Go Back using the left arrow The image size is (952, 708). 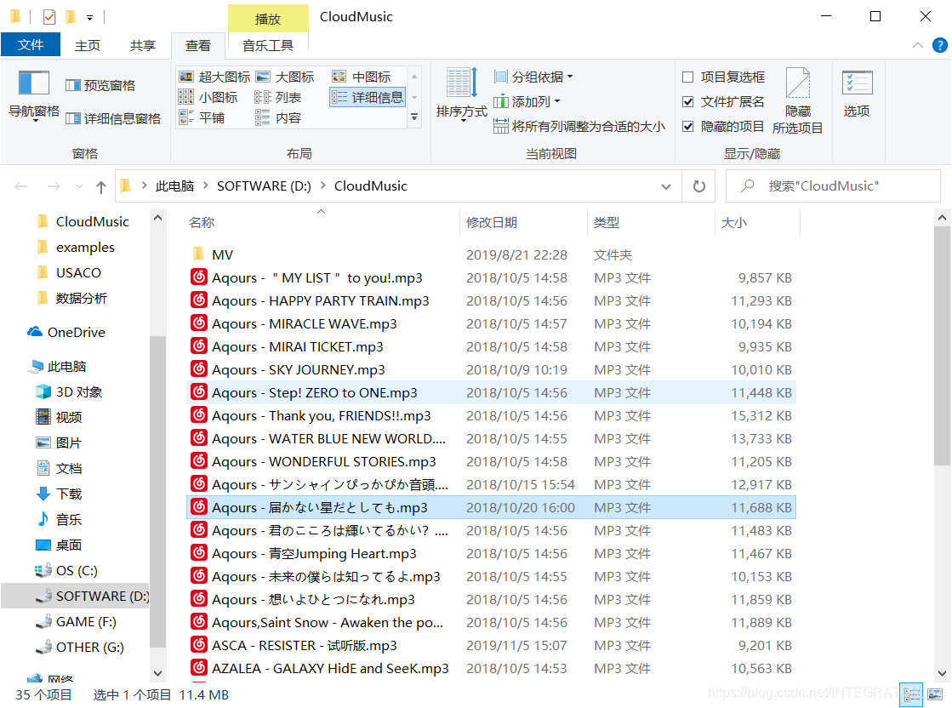point(21,186)
